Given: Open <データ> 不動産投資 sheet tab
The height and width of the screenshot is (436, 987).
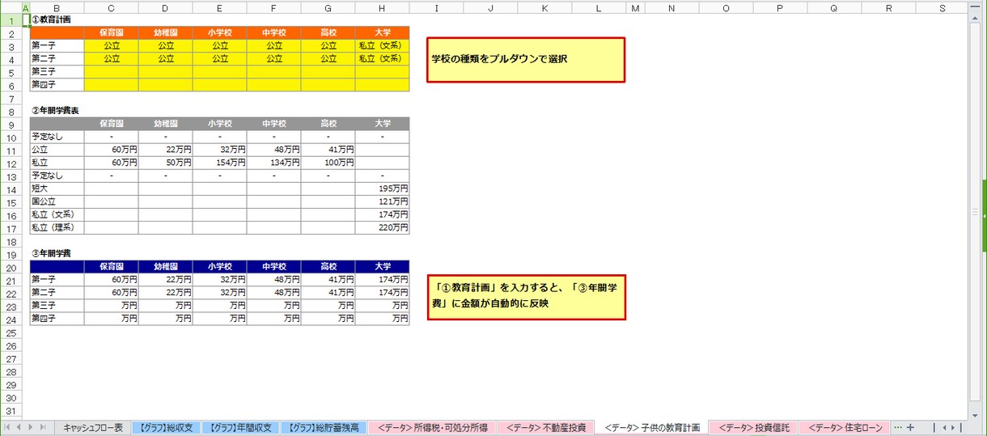Looking at the screenshot, I should point(545,427).
